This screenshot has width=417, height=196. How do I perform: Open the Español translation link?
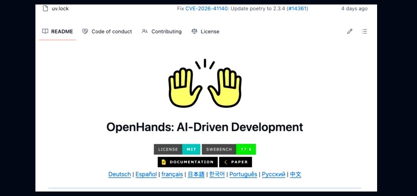(146, 174)
